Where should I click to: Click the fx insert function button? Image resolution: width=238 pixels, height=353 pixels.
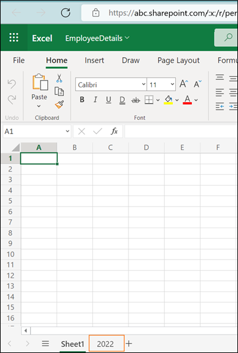[114, 131]
